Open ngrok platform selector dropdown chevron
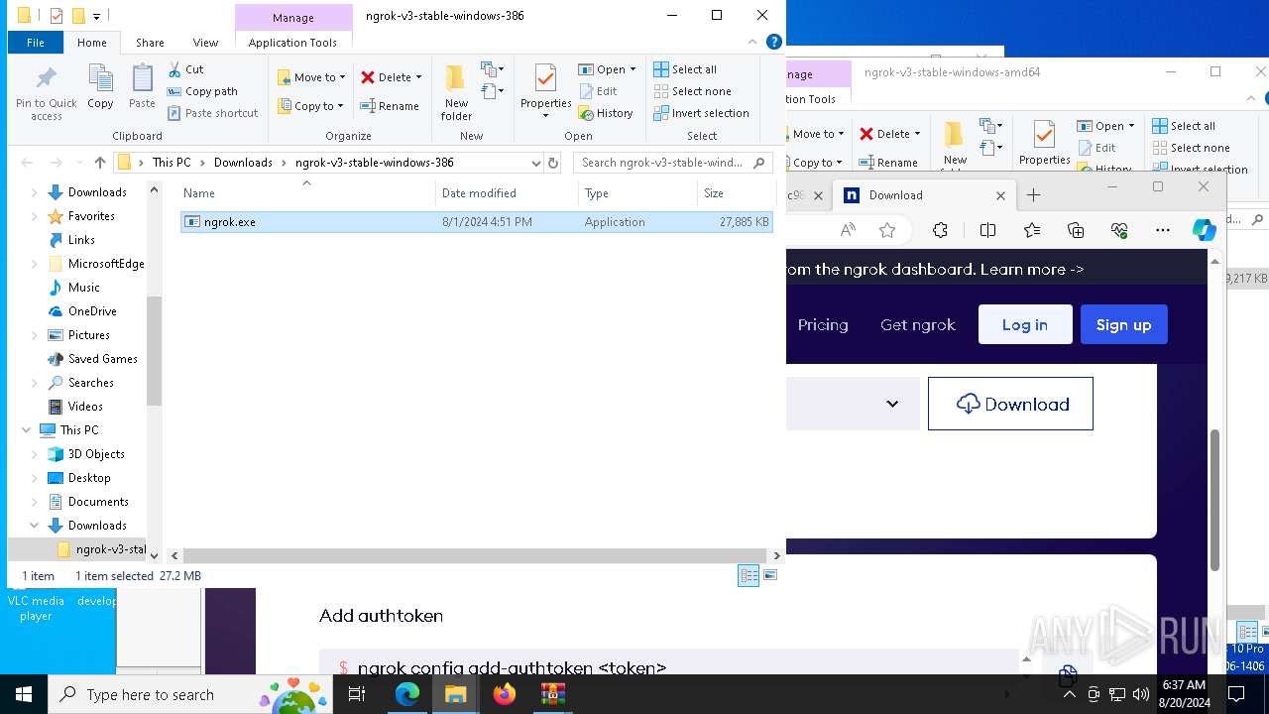 pos(892,404)
